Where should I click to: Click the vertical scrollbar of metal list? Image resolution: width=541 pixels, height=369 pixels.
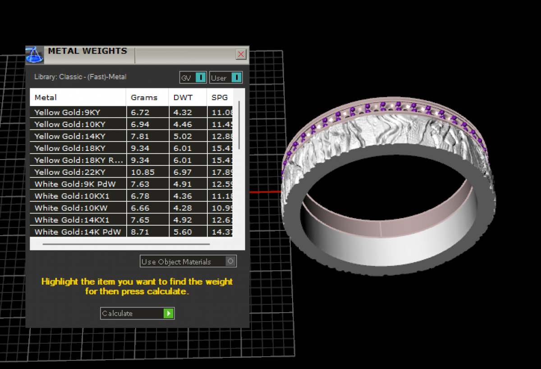point(239,126)
